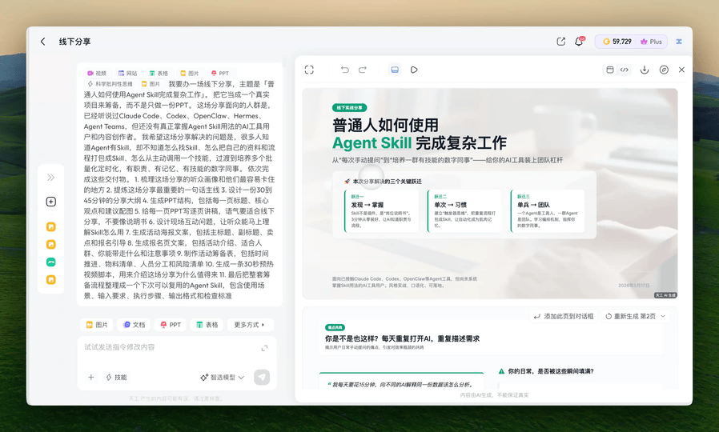Open the 技能 skills picker
719x432 pixels.
coord(116,378)
